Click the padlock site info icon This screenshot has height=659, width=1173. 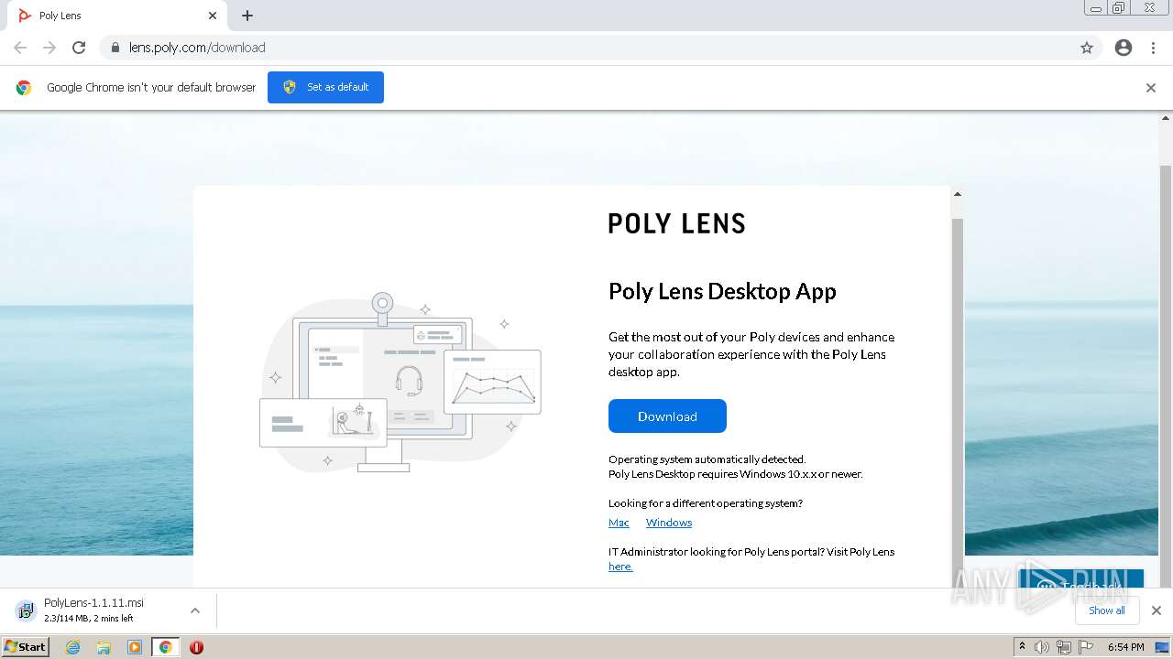pos(115,48)
